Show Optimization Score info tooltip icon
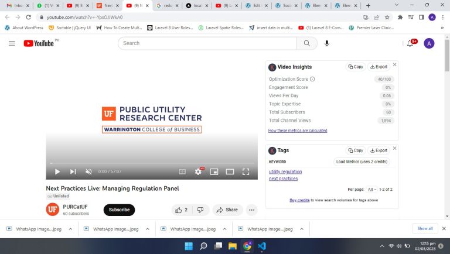 pos(312,79)
